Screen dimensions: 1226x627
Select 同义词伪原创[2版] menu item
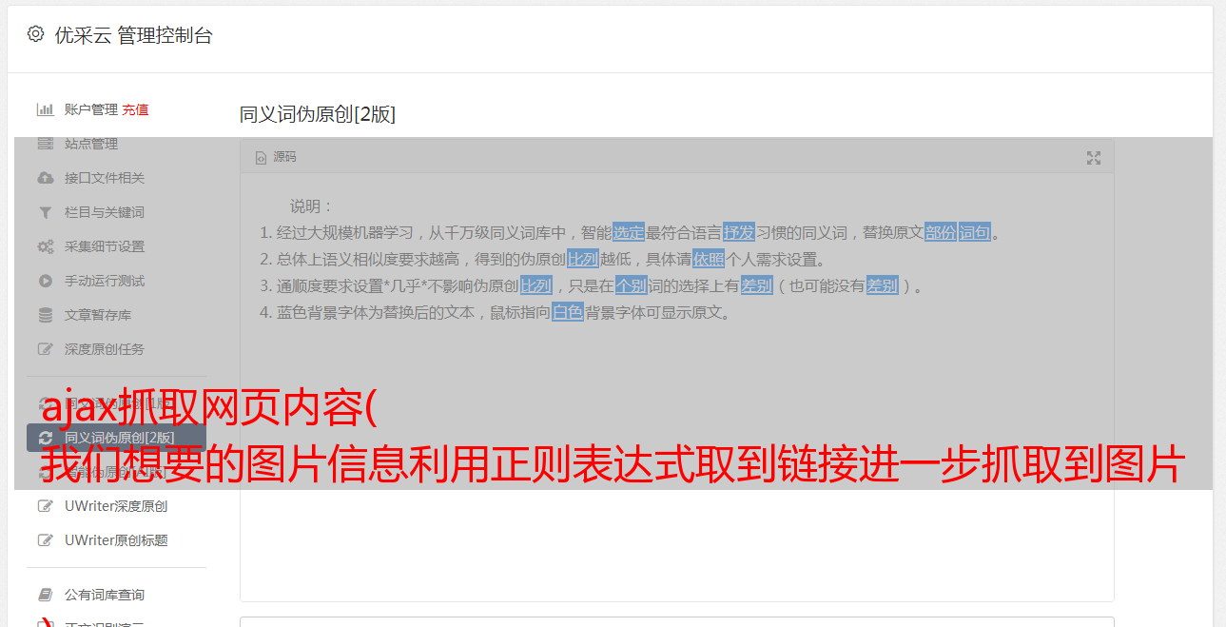pos(116,438)
